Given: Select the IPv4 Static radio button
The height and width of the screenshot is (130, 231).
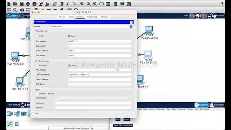Looking at the screenshot, I should [x=69, y=36].
